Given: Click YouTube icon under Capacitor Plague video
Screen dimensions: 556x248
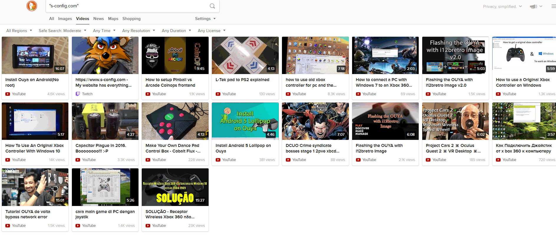Looking at the screenshot, I should 78,160.
